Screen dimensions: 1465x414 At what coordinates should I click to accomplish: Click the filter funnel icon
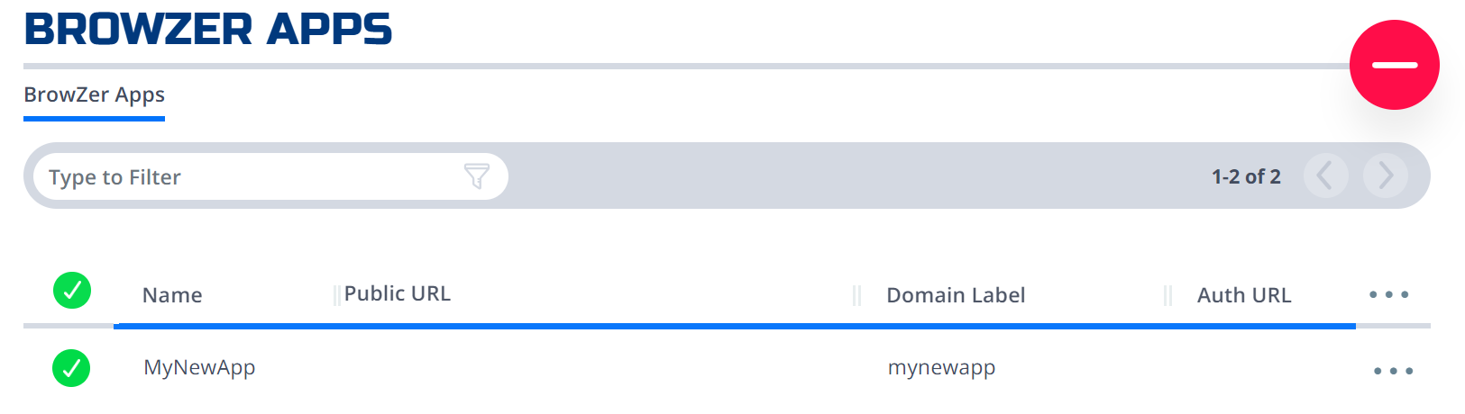[477, 175]
